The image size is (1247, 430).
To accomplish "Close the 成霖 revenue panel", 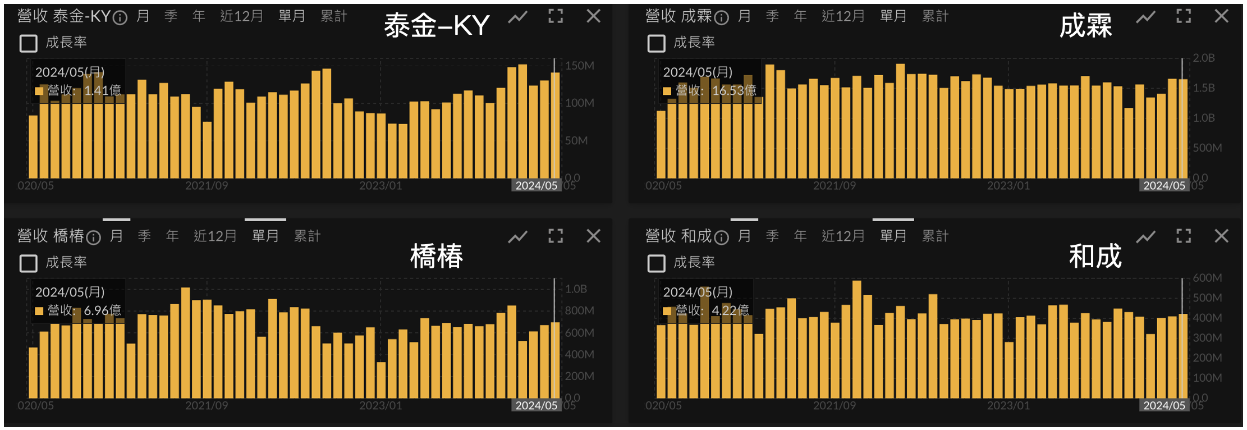I will pos(1221,16).
